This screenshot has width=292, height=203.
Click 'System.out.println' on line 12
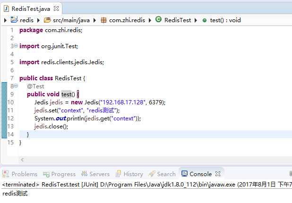[59, 118]
